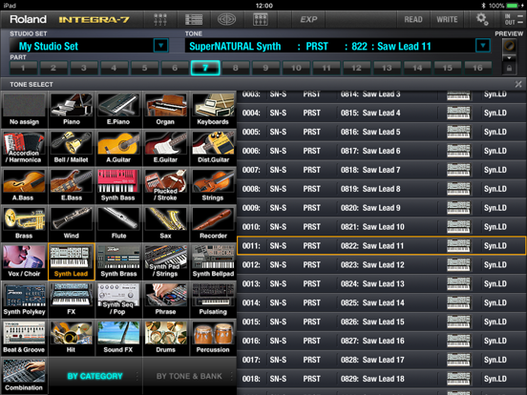Select the Brass category

pyautogui.click(x=24, y=223)
